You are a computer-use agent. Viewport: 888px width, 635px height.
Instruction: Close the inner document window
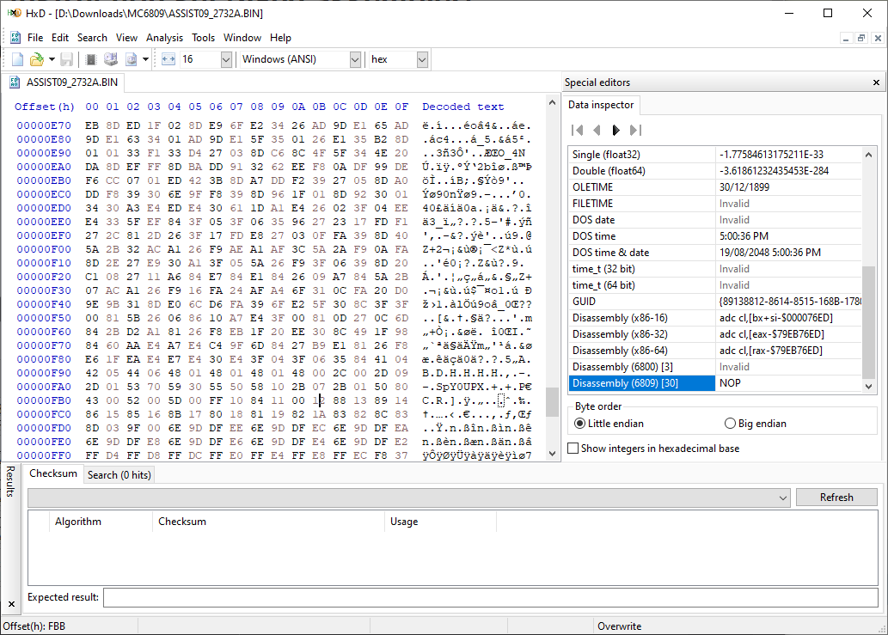(877, 38)
